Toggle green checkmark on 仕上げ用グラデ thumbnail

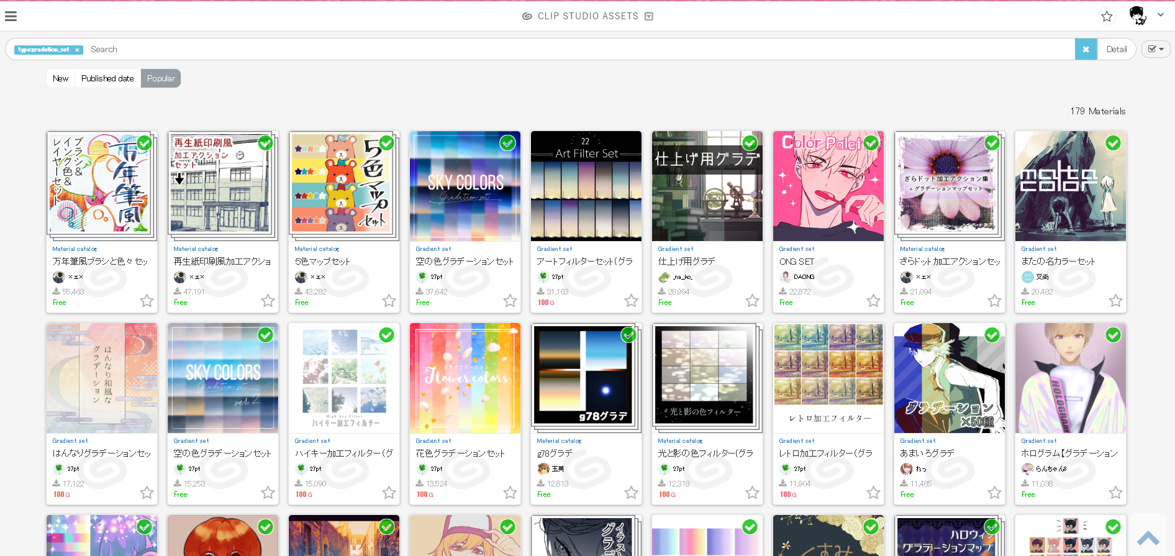click(750, 143)
